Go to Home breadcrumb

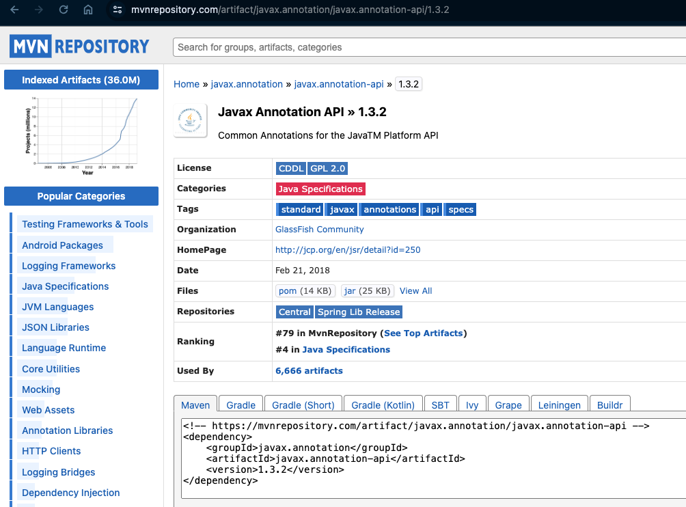point(187,84)
